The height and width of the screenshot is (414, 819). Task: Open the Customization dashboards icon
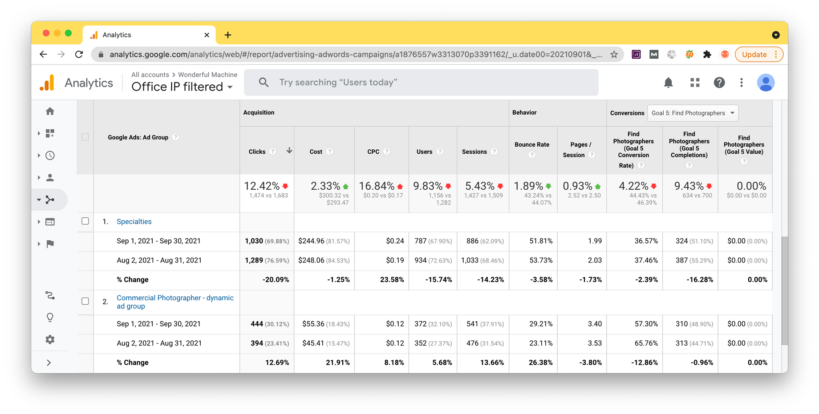50,133
